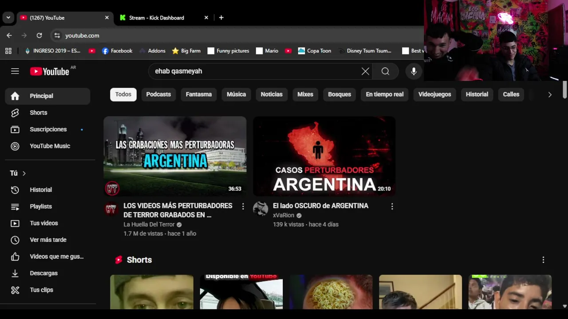Open Mario bookmark
Image resolution: width=568 pixels, height=319 pixels.
pyautogui.click(x=267, y=51)
